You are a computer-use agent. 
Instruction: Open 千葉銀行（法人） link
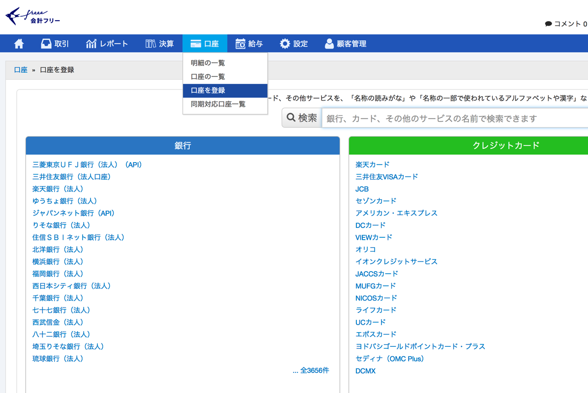(58, 298)
